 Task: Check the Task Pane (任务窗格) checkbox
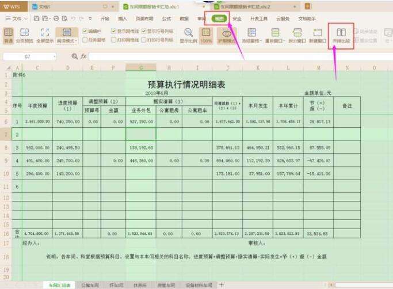[85, 40]
